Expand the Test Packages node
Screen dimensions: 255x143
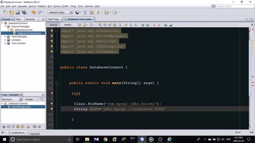5,37
